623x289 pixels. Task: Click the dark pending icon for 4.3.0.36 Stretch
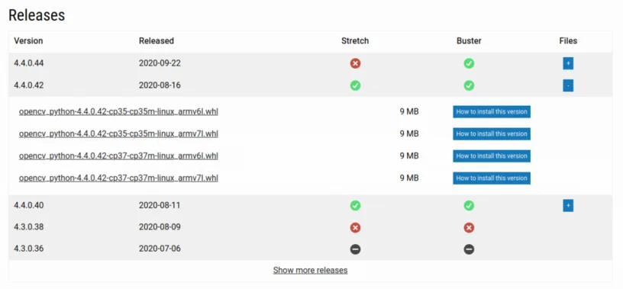coord(355,249)
